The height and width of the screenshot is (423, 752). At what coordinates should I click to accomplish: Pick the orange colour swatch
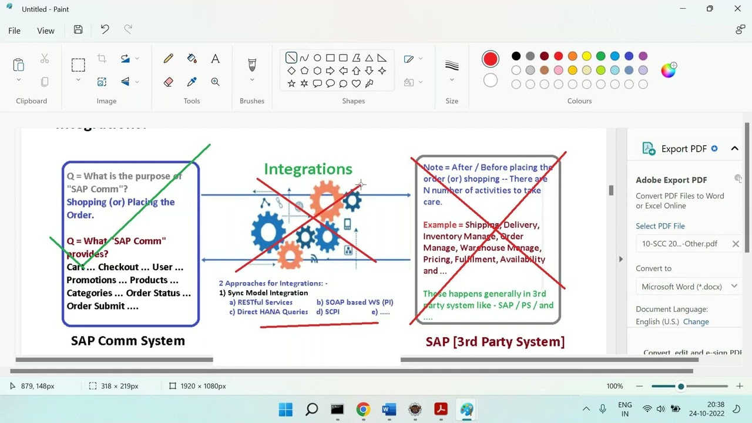[x=572, y=56]
